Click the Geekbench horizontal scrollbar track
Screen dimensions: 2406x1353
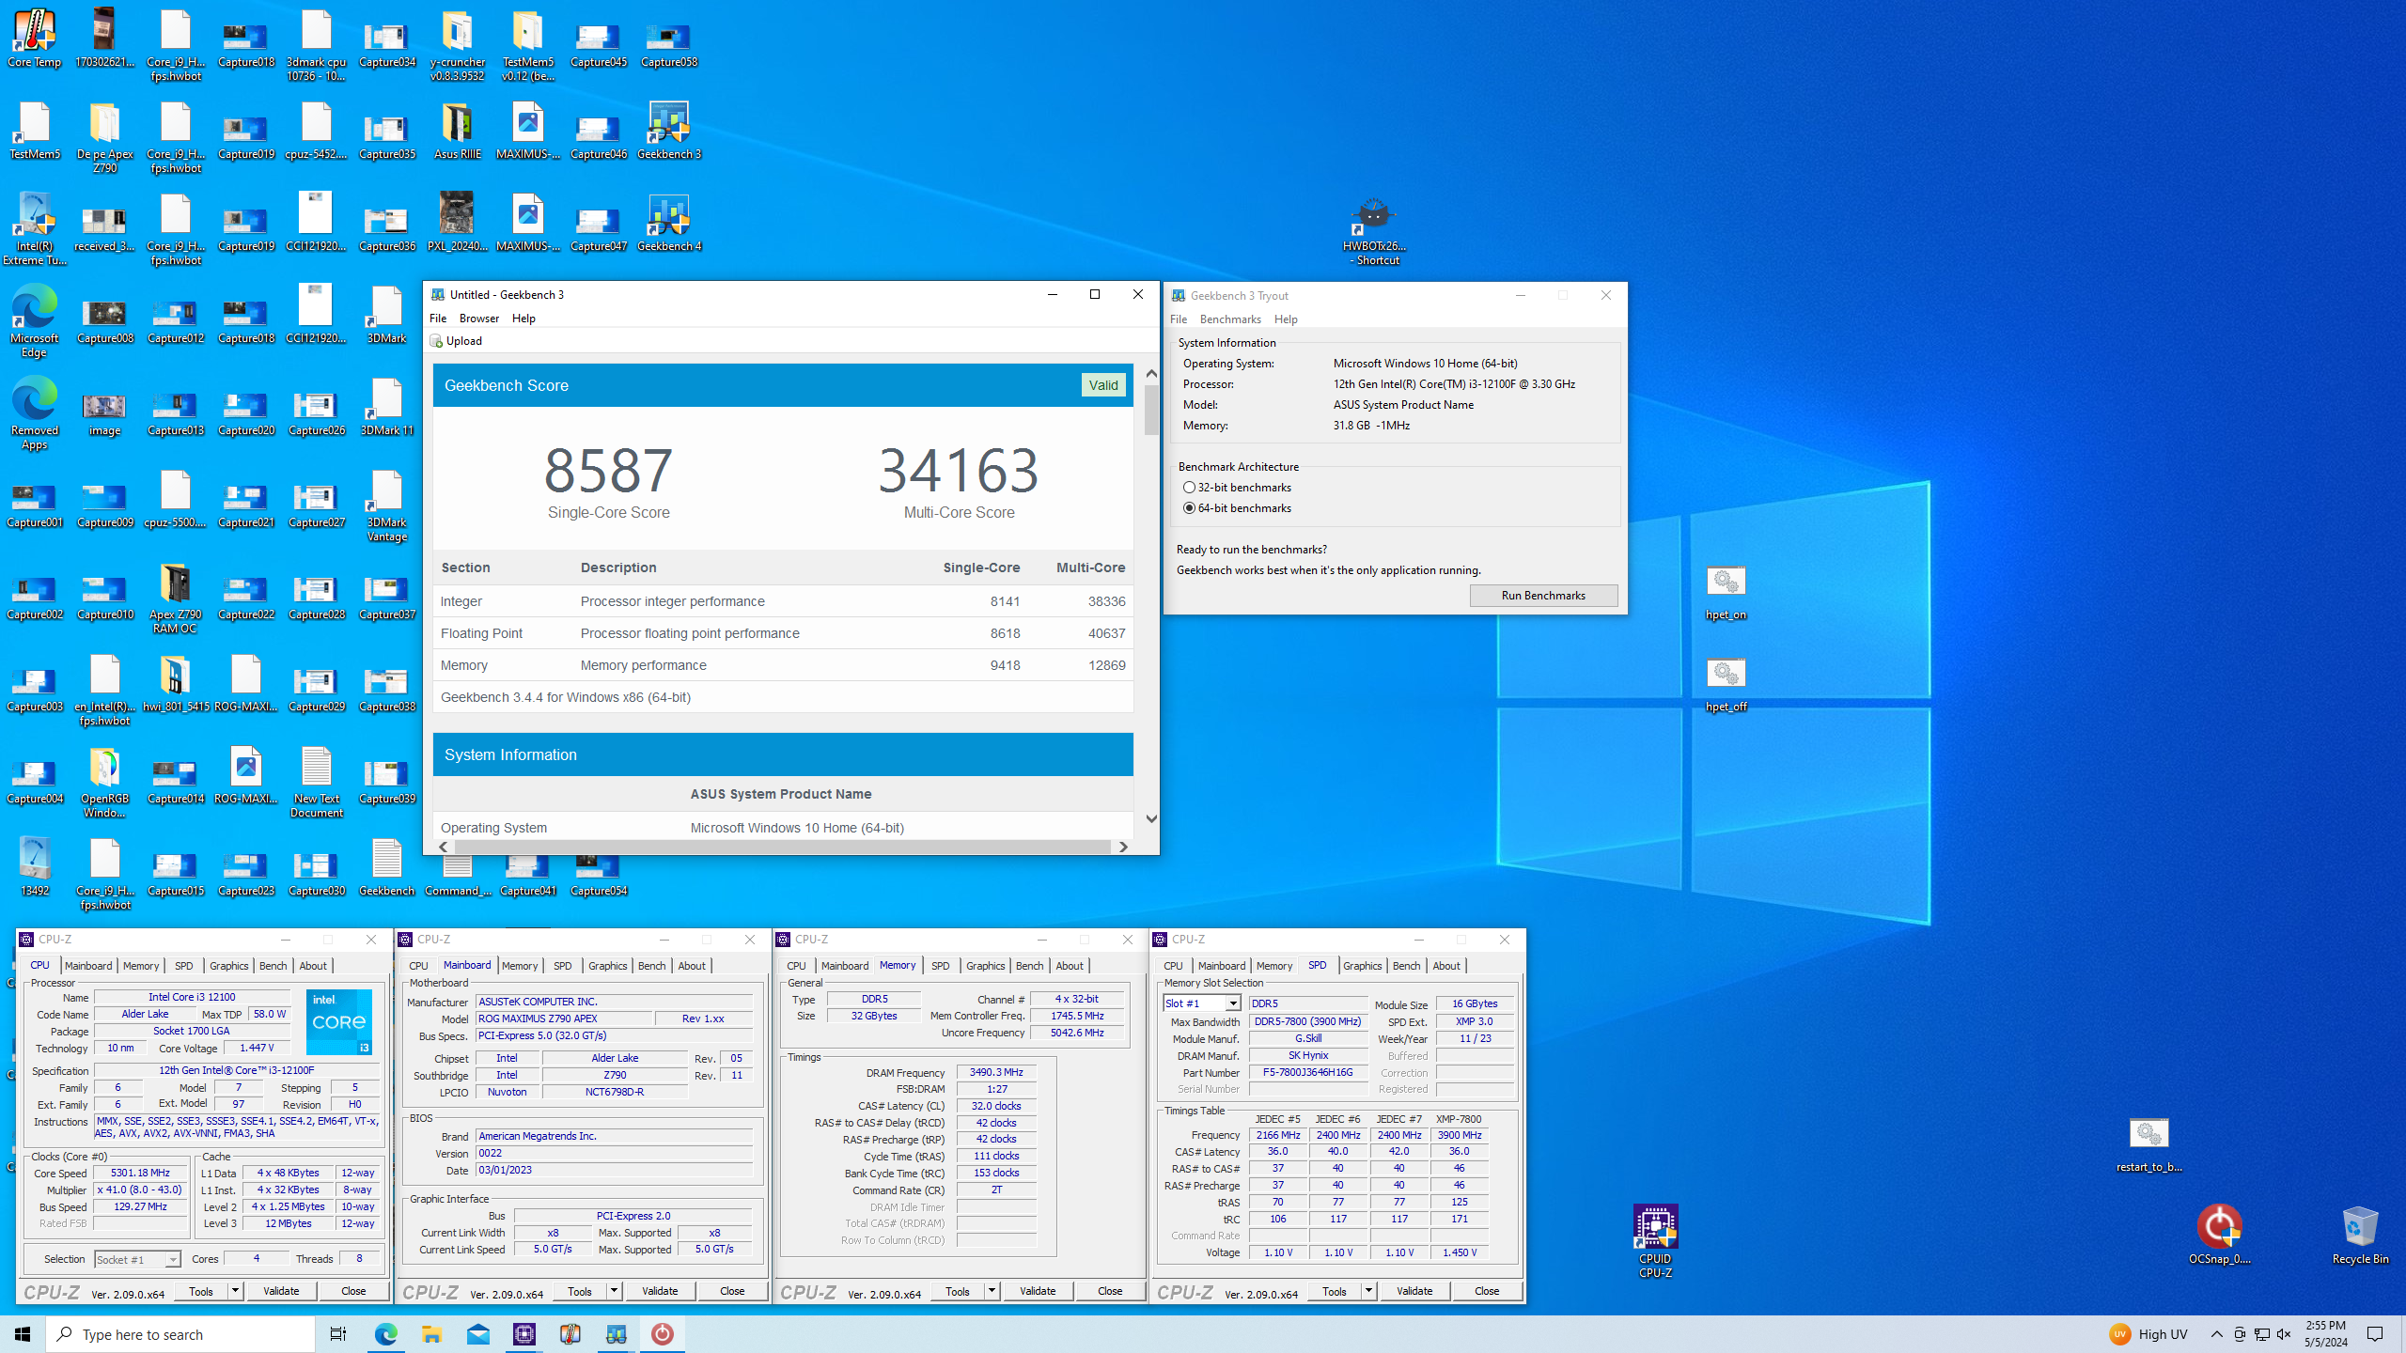(782, 847)
